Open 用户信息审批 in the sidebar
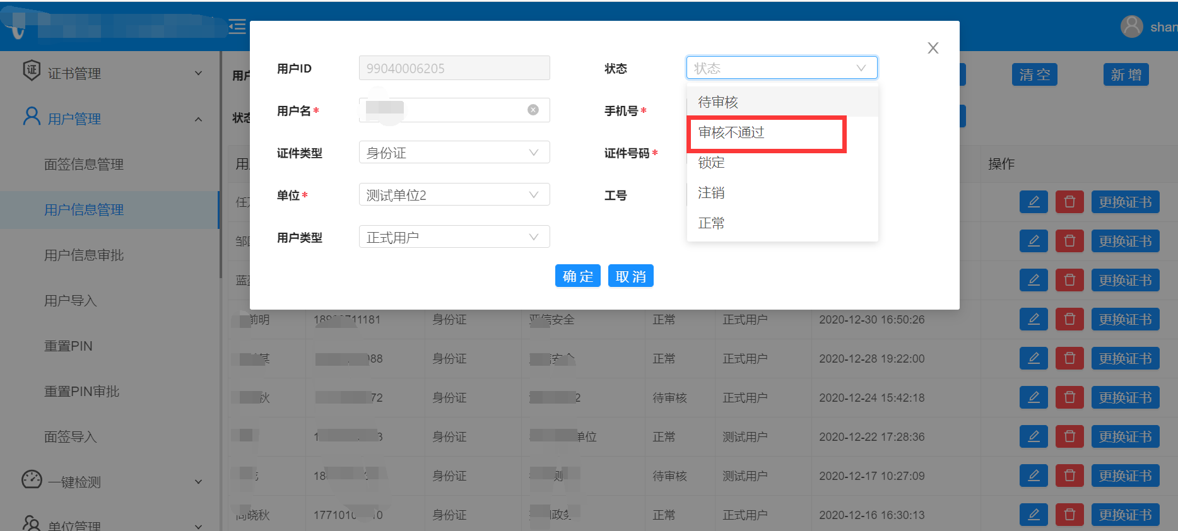Image resolution: width=1178 pixels, height=531 pixels. tap(84, 255)
